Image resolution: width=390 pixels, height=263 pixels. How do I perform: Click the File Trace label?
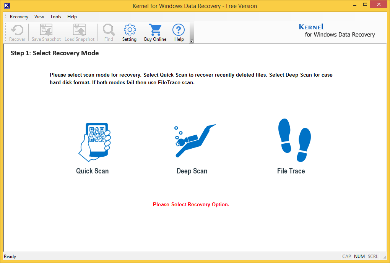point(291,171)
